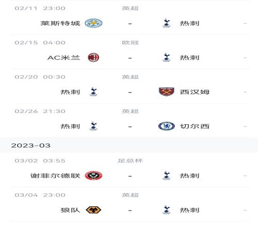This screenshot has height=227, width=258.
Task: Open match scheduled 02/20 00:30
Action: pos(130,86)
